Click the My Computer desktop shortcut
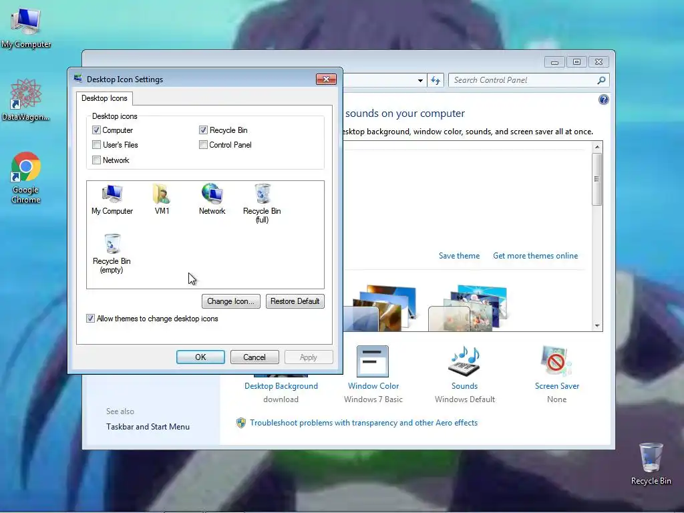The height and width of the screenshot is (513, 684). (26, 28)
